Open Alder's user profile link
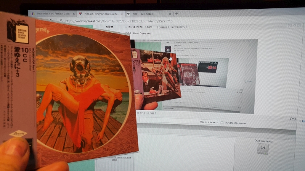The height and width of the screenshot is (171, 305). point(109,27)
